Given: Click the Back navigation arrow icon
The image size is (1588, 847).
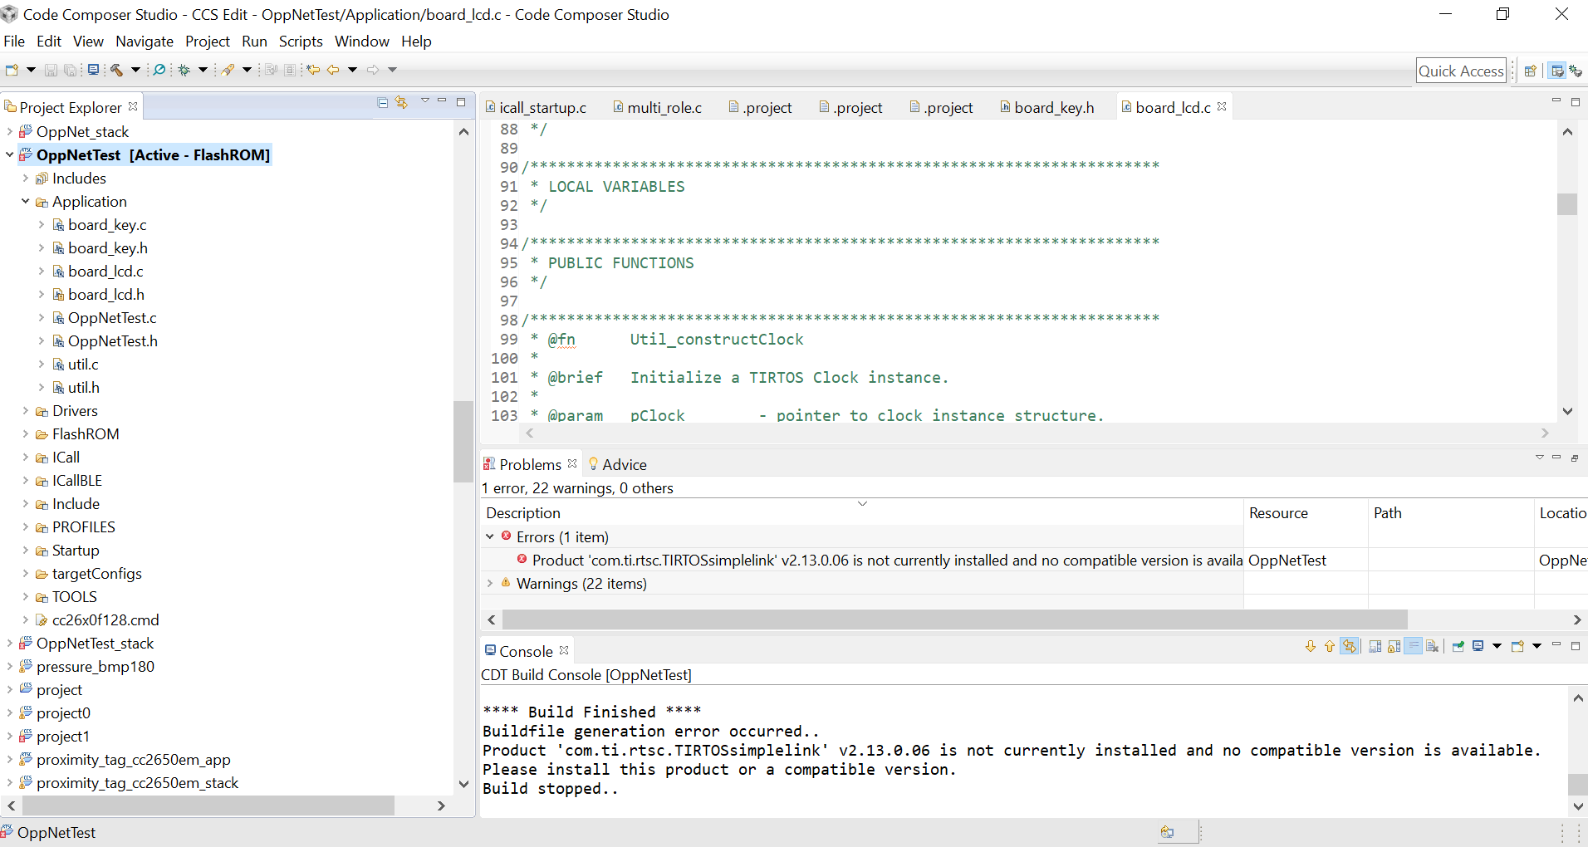Looking at the screenshot, I should (333, 70).
